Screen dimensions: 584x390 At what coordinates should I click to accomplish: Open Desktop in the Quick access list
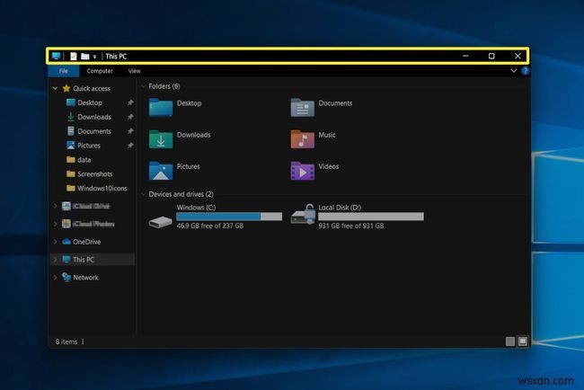(90, 102)
